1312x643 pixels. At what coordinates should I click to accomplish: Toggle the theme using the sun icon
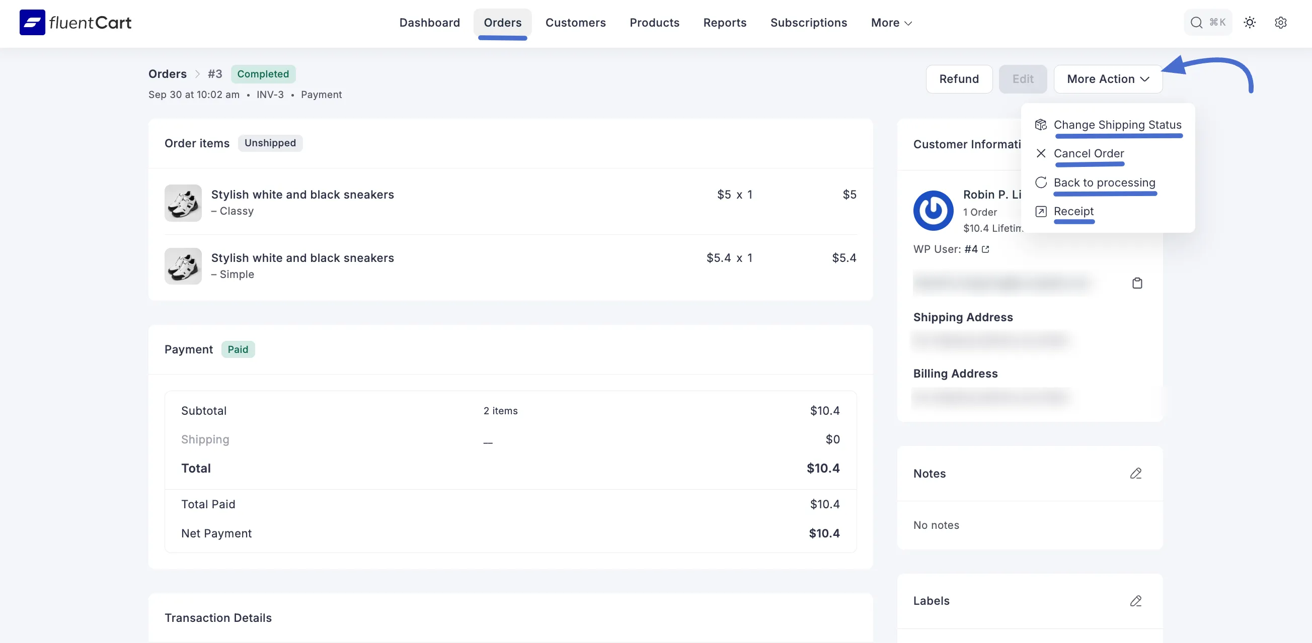pos(1249,23)
